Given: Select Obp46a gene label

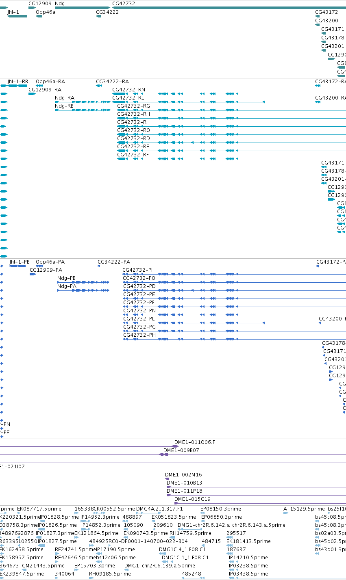Looking at the screenshot, I should [x=46, y=12].
